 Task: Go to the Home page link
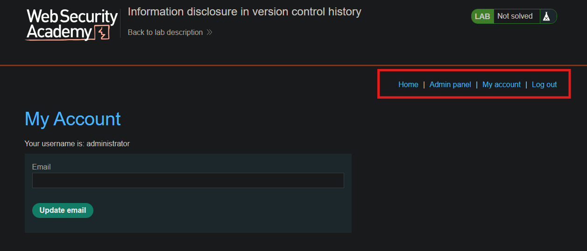[x=408, y=84]
